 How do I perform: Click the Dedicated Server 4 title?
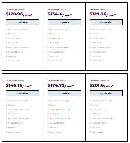pyautogui.click(x=15, y=10)
